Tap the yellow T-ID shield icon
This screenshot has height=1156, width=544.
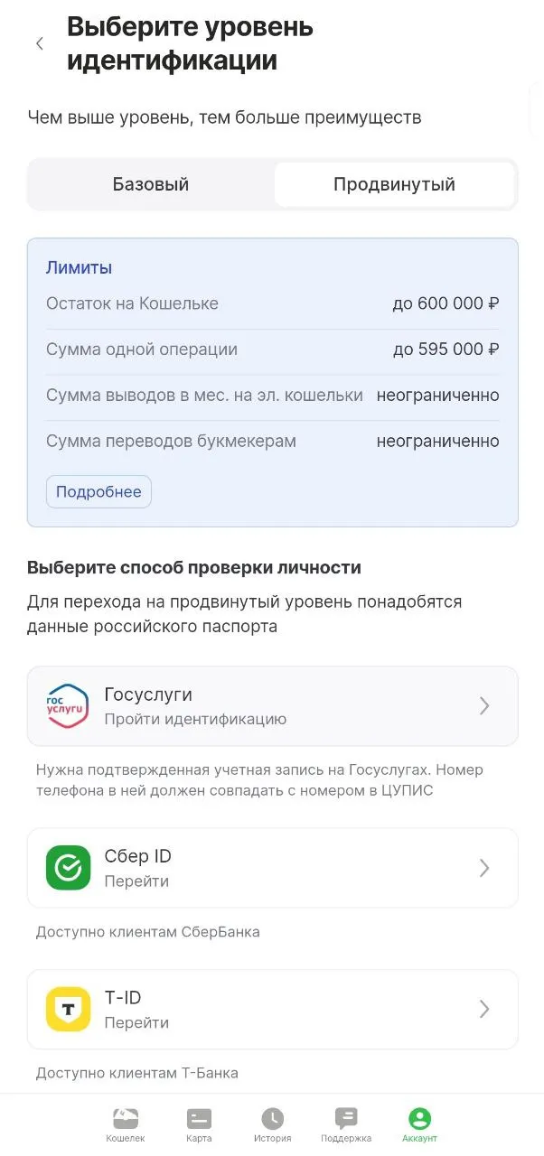(69, 1009)
